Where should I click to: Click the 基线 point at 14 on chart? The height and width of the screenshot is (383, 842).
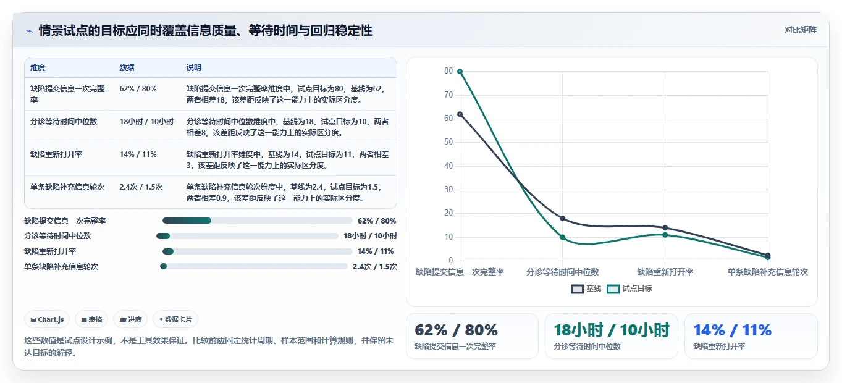tap(665, 228)
